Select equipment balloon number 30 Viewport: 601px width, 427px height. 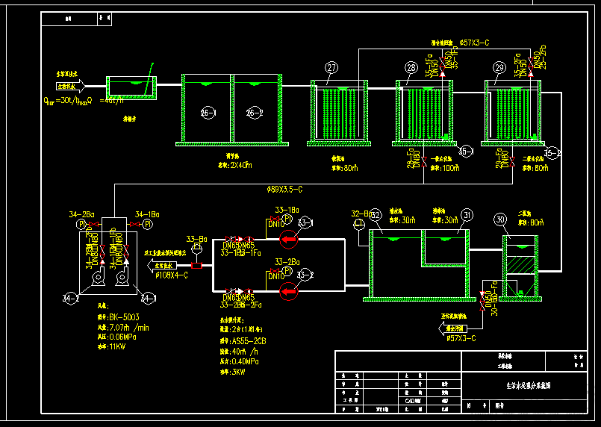coord(500,219)
